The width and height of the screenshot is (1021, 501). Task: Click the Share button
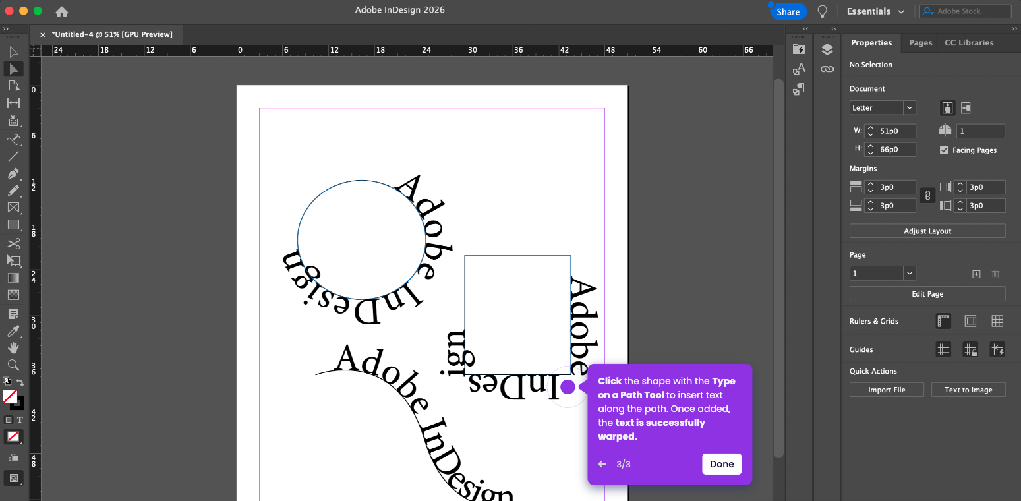[x=788, y=11]
